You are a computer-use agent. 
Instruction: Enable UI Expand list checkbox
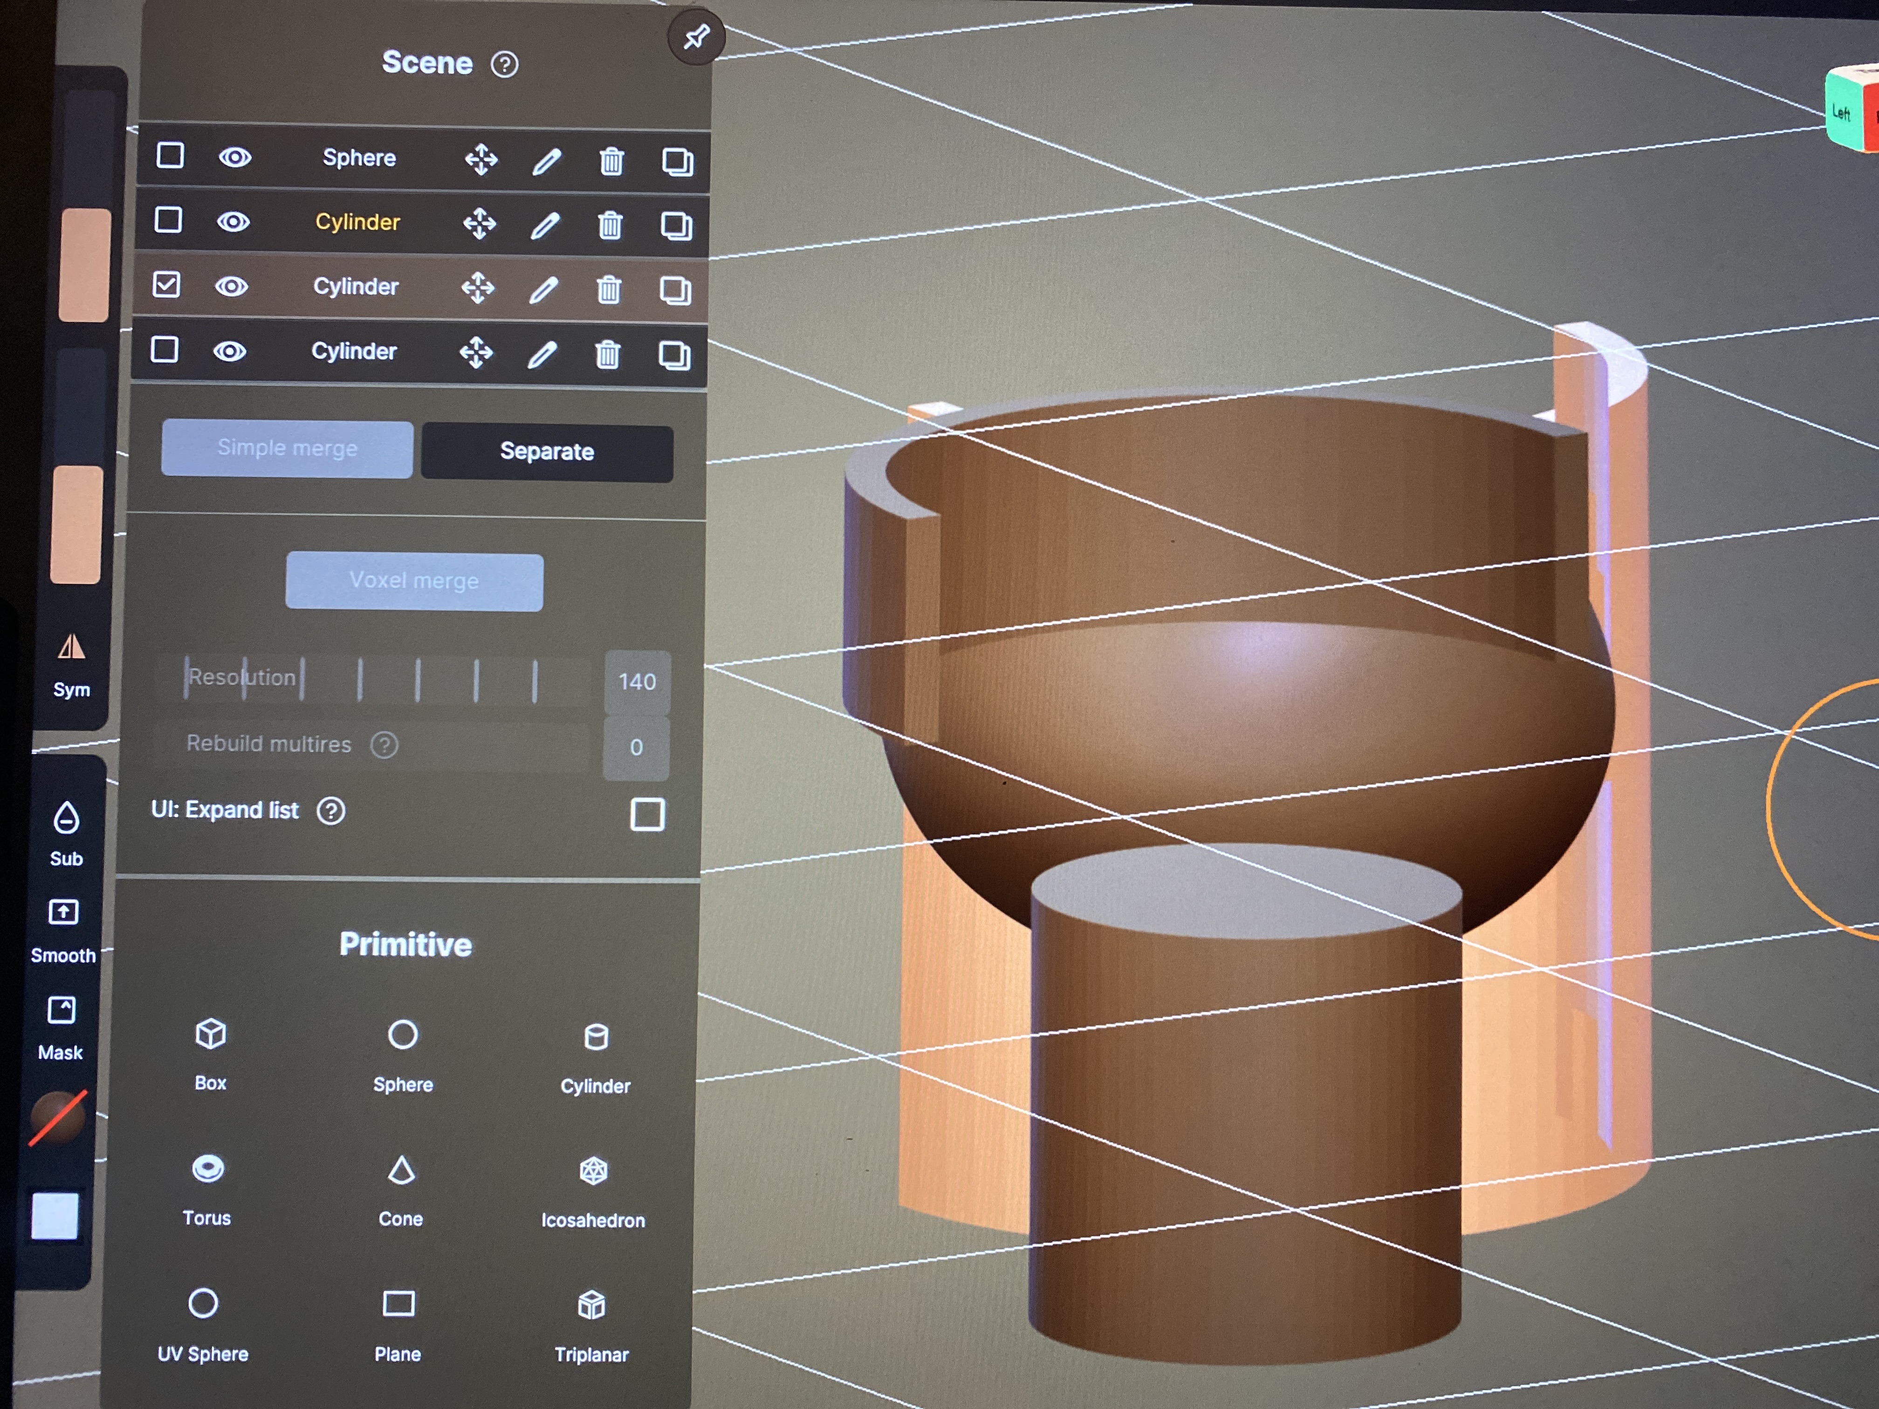(x=647, y=814)
